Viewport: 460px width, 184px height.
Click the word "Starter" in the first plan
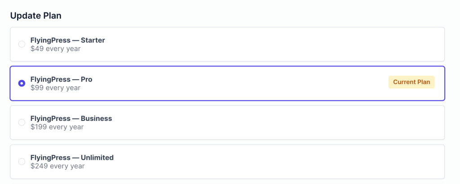pos(92,40)
